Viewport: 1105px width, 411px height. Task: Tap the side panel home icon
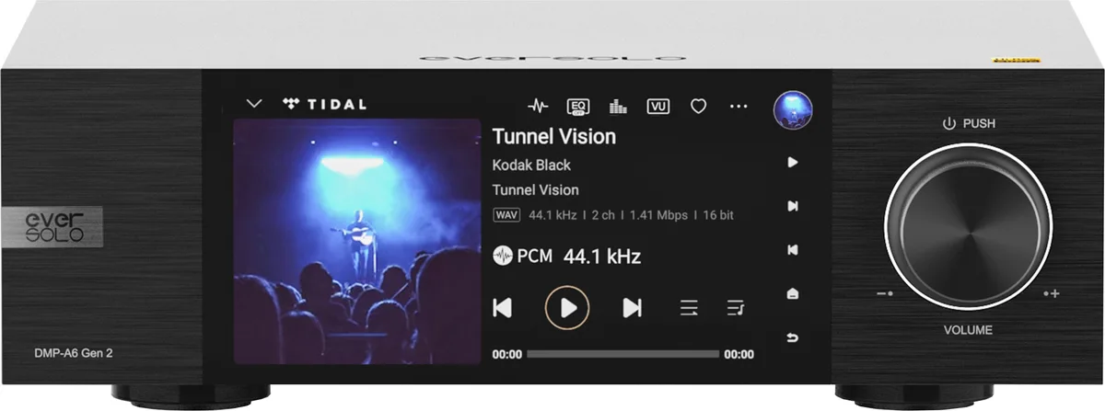point(793,294)
